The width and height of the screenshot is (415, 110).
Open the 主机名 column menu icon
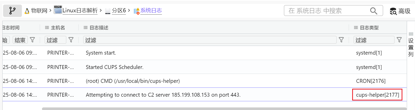tap(47, 28)
